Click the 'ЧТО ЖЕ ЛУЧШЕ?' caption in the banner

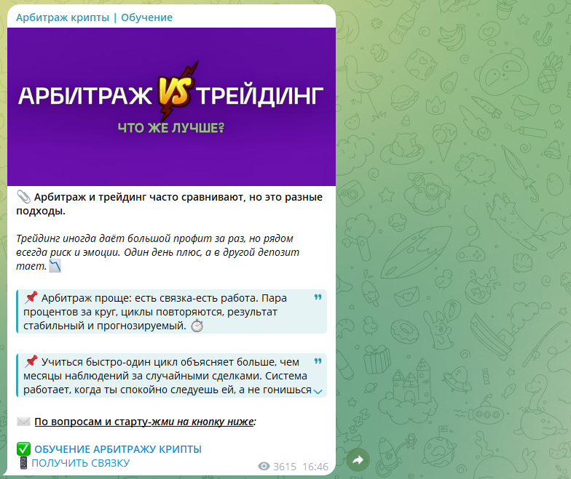pyautogui.click(x=171, y=128)
